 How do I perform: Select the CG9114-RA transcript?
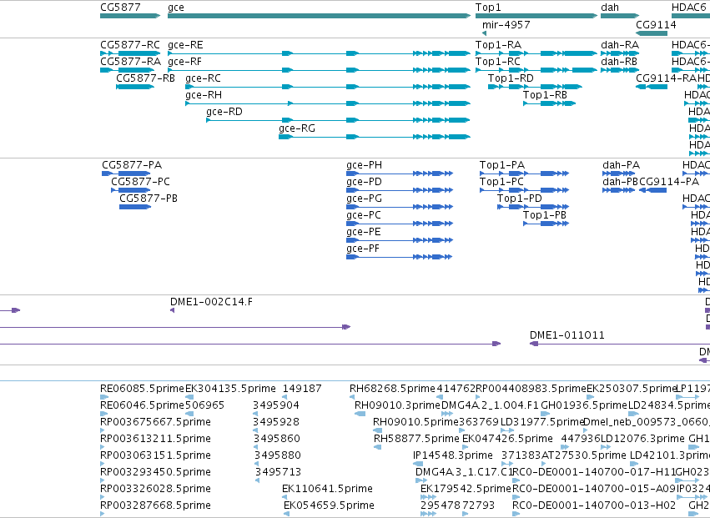[x=652, y=87]
